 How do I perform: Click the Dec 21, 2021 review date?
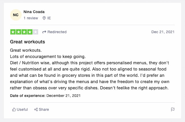coord(163,32)
